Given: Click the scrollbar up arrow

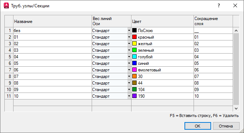Looking at the screenshot, I should pyautogui.click(x=236, y=31).
